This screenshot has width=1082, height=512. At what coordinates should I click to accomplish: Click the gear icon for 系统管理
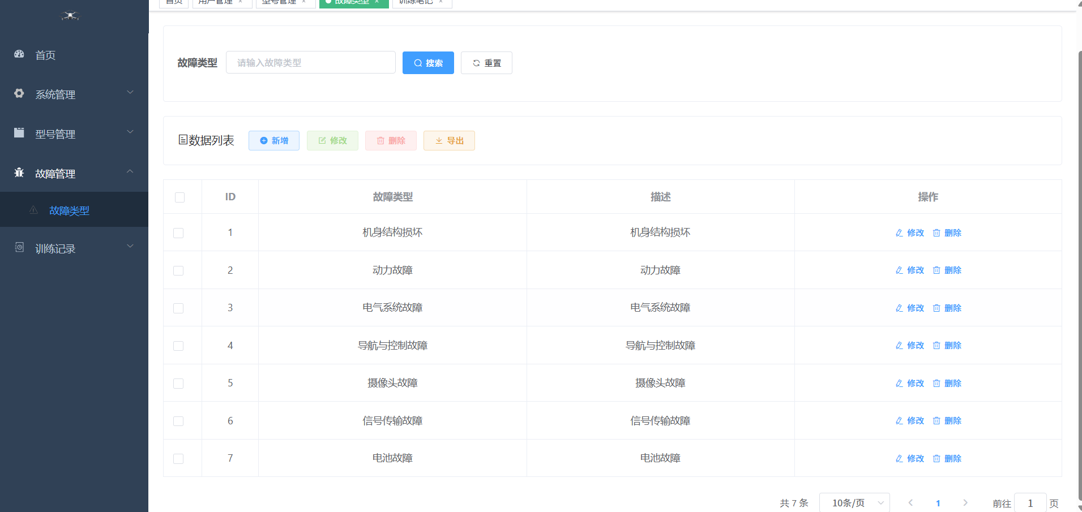(19, 93)
